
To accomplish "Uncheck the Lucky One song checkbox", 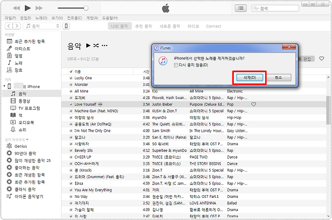I will (x=71, y=78).
